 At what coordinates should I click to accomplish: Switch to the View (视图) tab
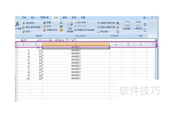coord(83,17)
